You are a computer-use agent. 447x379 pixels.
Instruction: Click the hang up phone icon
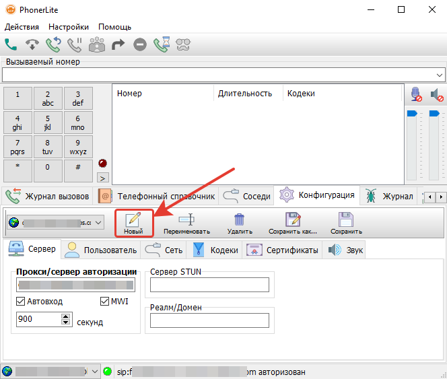pyautogui.click(x=32, y=45)
